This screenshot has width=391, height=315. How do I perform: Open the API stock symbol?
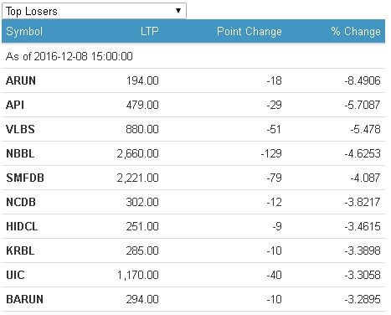tap(15, 105)
